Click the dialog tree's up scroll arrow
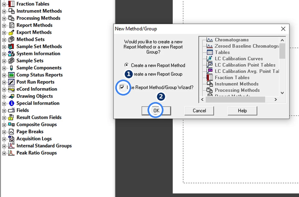The width and height of the screenshot is (299, 197). [282, 40]
